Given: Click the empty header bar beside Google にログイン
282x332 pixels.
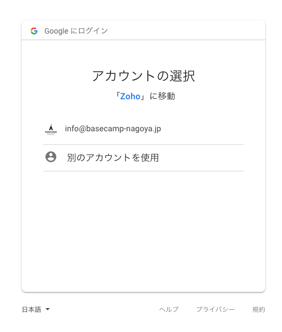Looking at the screenshot, I should point(186,30).
